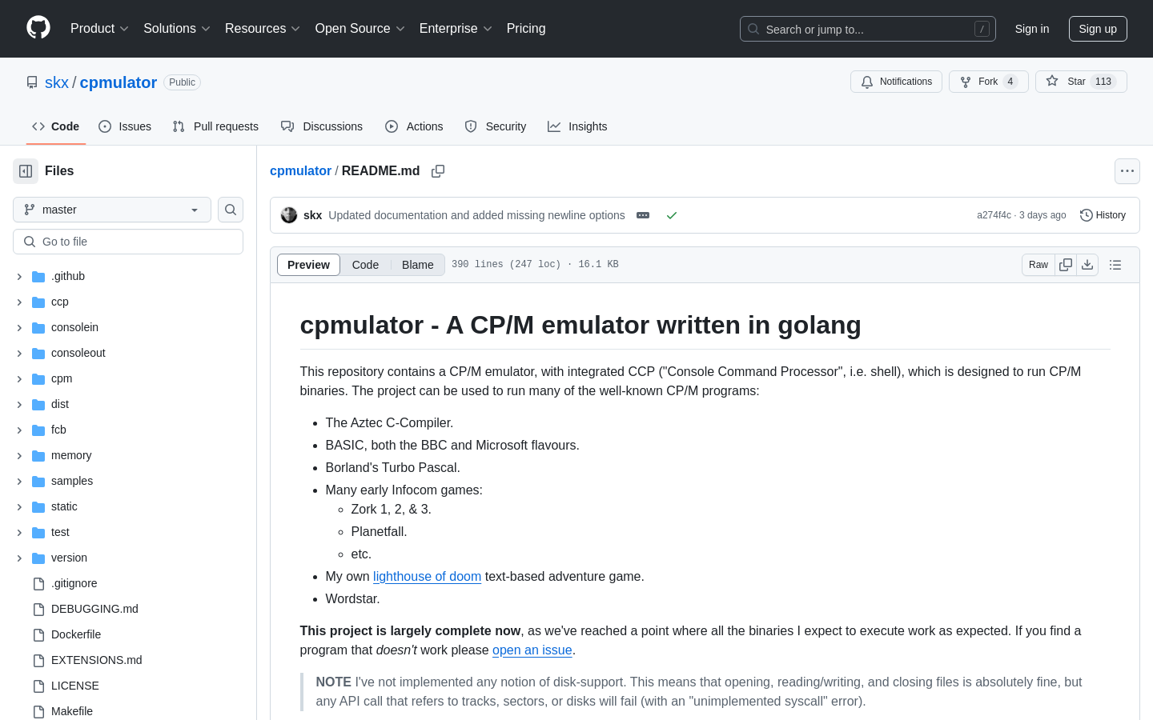Click the Sign in link
Image resolution: width=1153 pixels, height=720 pixels.
(1032, 29)
